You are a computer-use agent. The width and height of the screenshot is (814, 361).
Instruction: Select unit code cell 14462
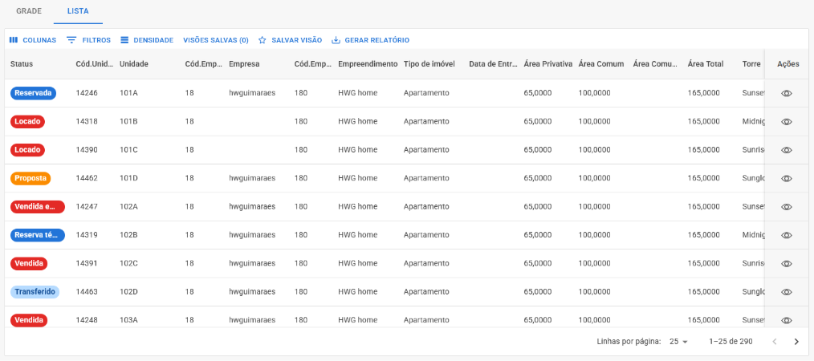[x=87, y=178]
